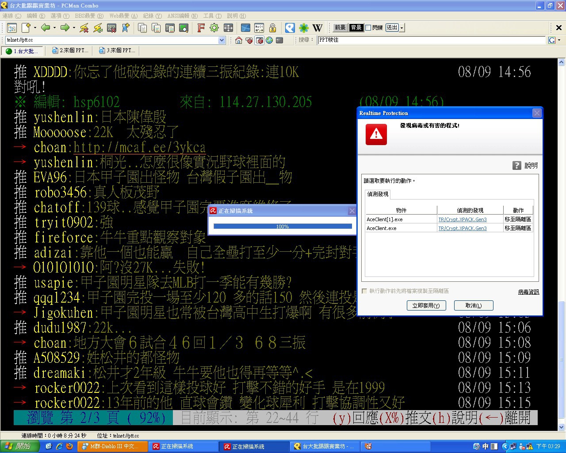This screenshot has height=453, width=566.
Task: Click the reconnect lightning icon
Action: tap(98, 28)
